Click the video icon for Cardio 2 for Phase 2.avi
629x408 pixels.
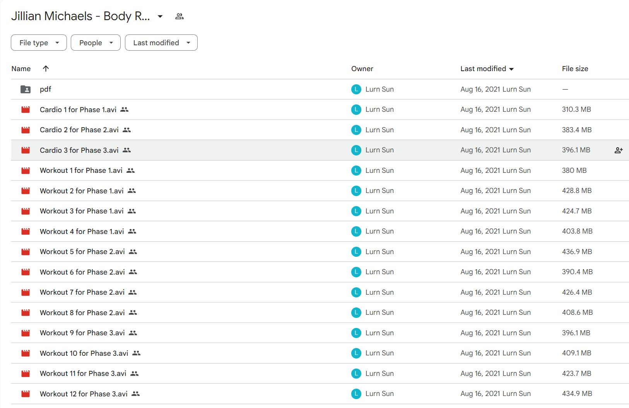pyautogui.click(x=26, y=130)
